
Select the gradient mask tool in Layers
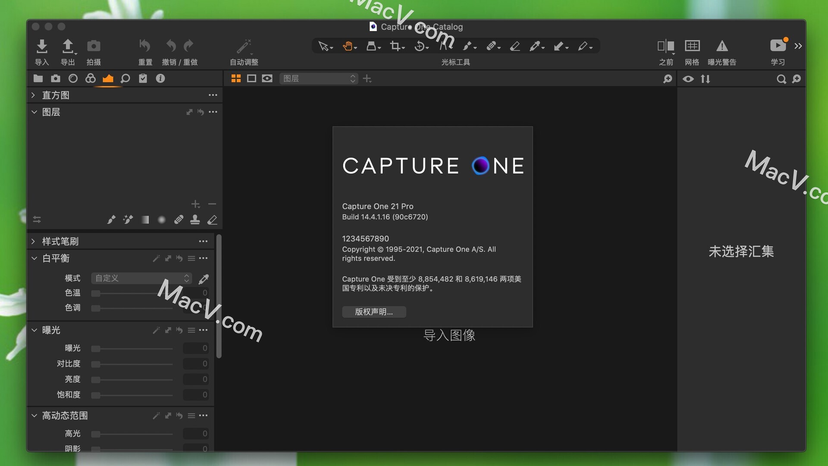pyautogui.click(x=145, y=220)
